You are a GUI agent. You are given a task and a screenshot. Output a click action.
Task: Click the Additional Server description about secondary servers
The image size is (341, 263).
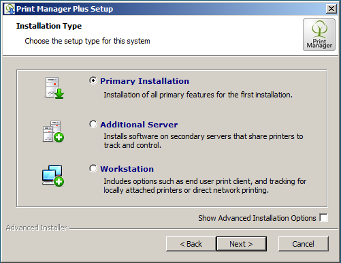click(x=204, y=141)
